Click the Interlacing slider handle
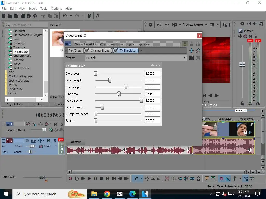Viewport: 266px width, 199px height. coord(125,87)
